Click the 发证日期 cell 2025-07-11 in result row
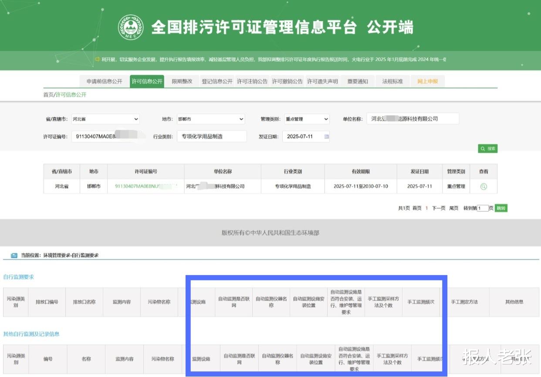This screenshot has width=541, height=377. pyautogui.click(x=419, y=186)
